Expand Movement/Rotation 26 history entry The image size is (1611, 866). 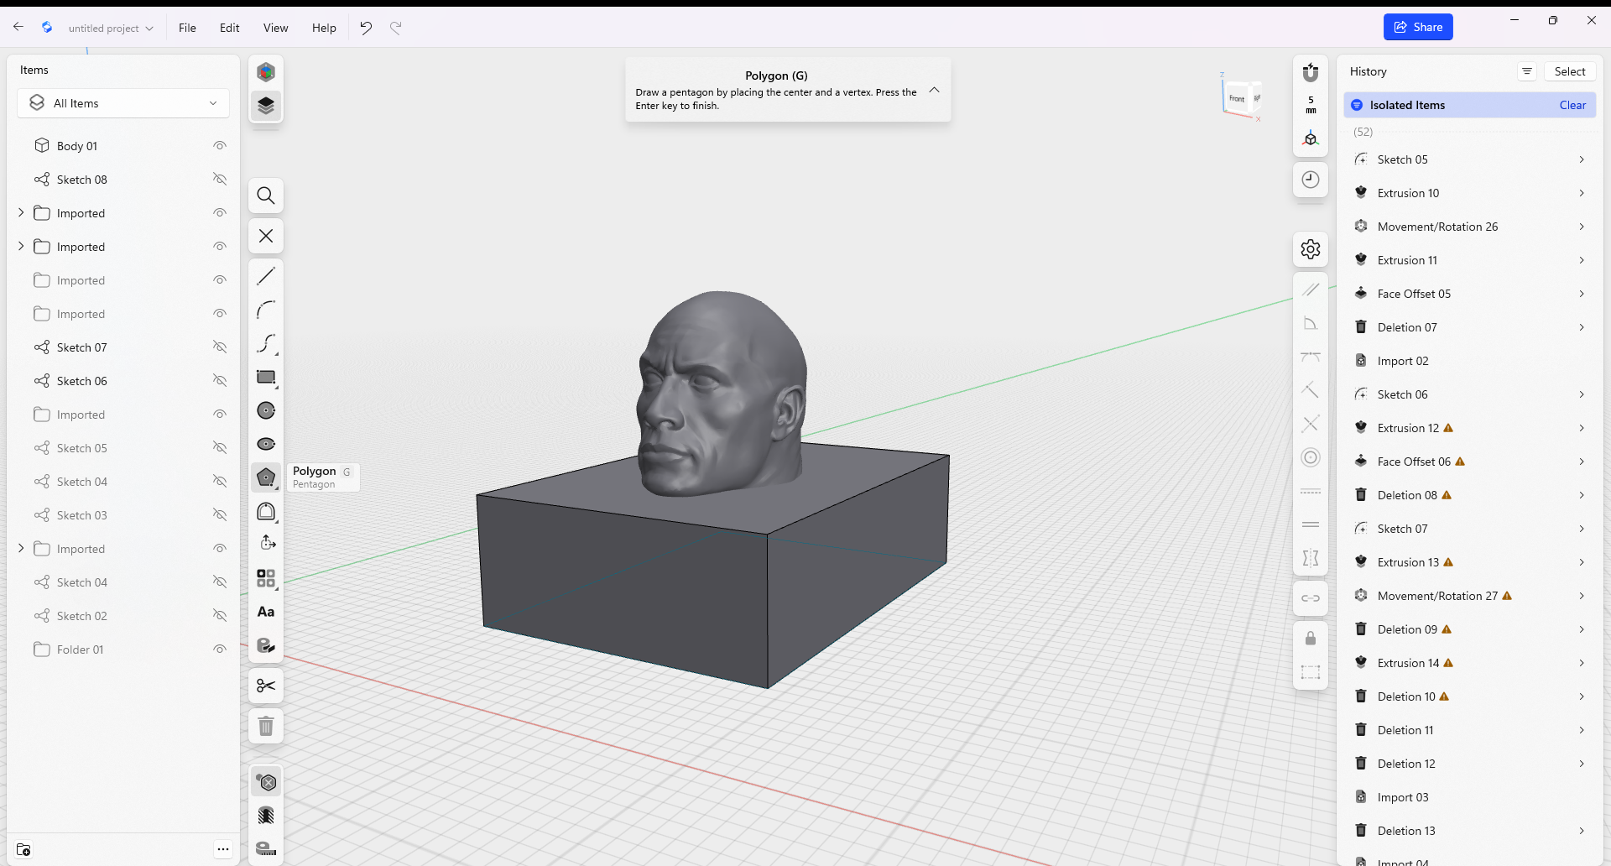click(1582, 227)
